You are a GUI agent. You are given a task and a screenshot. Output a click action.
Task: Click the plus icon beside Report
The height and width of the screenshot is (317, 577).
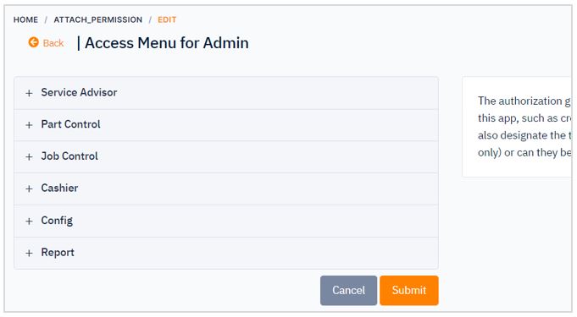pos(29,253)
